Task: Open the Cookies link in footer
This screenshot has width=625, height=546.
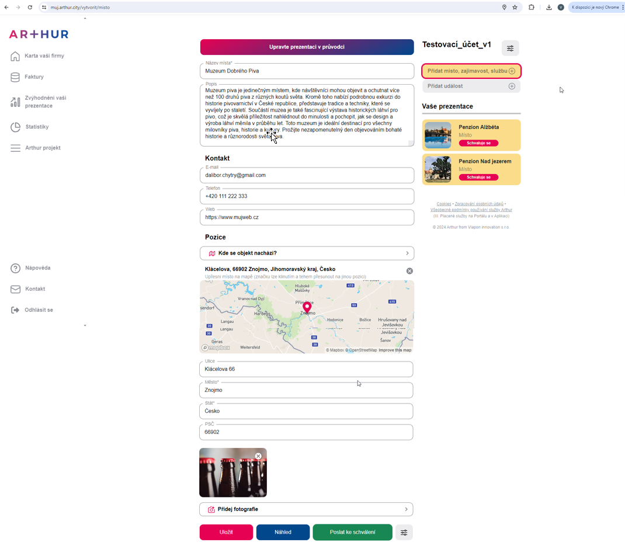Action: click(443, 204)
